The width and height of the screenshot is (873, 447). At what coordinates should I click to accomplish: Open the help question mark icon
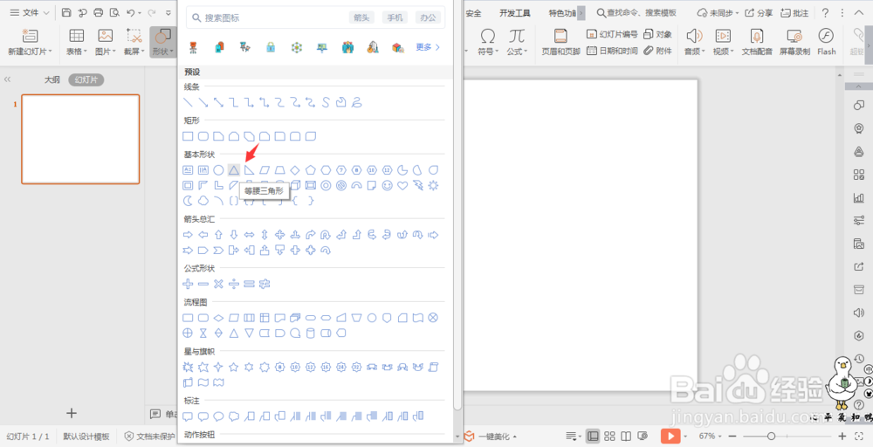click(x=826, y=12)
